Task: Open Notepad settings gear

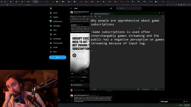Action: [x=163, y=16]
